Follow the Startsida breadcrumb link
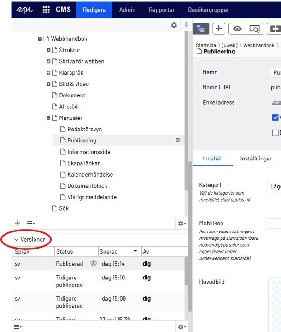The width and height of the screenshot is (281, 332). pos(205,45)
